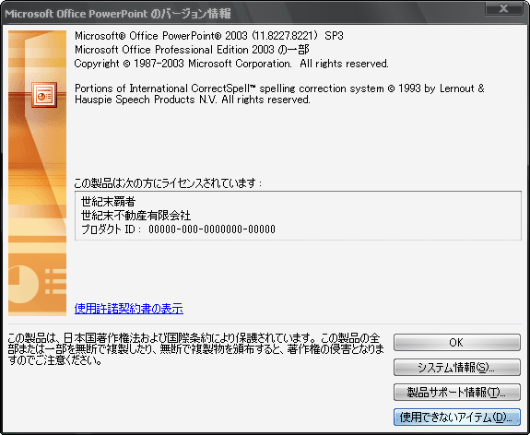530x435 pixels.
Task: Click the International CorrectSpell portions notice
Action: [279, 94]
